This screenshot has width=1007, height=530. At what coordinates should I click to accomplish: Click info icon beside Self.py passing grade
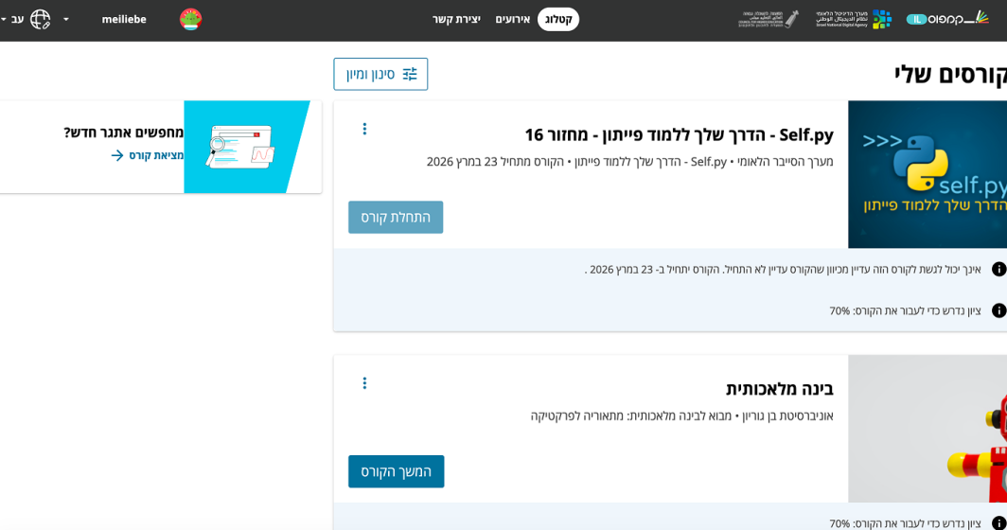998,310
